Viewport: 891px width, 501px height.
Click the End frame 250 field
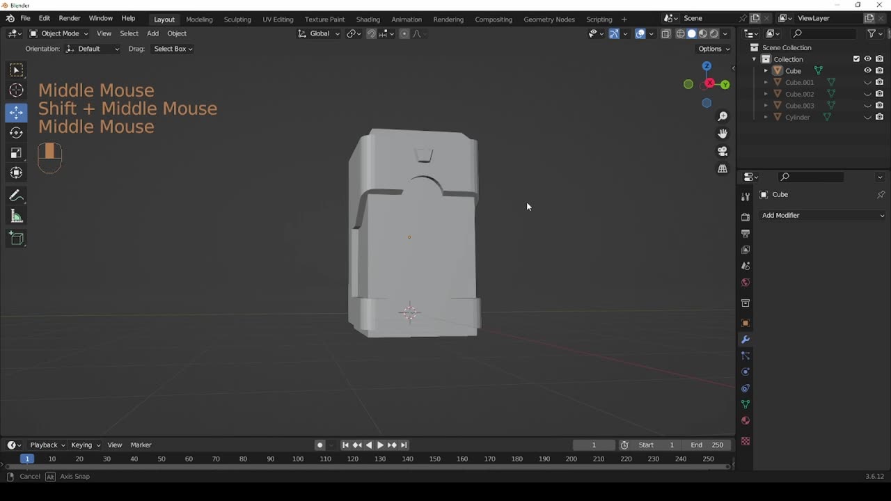(x=707, y=445)
